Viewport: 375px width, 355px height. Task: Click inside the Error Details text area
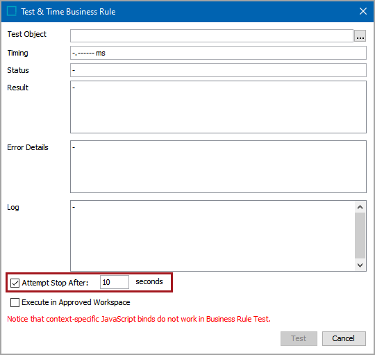click(x=218, y=167)
